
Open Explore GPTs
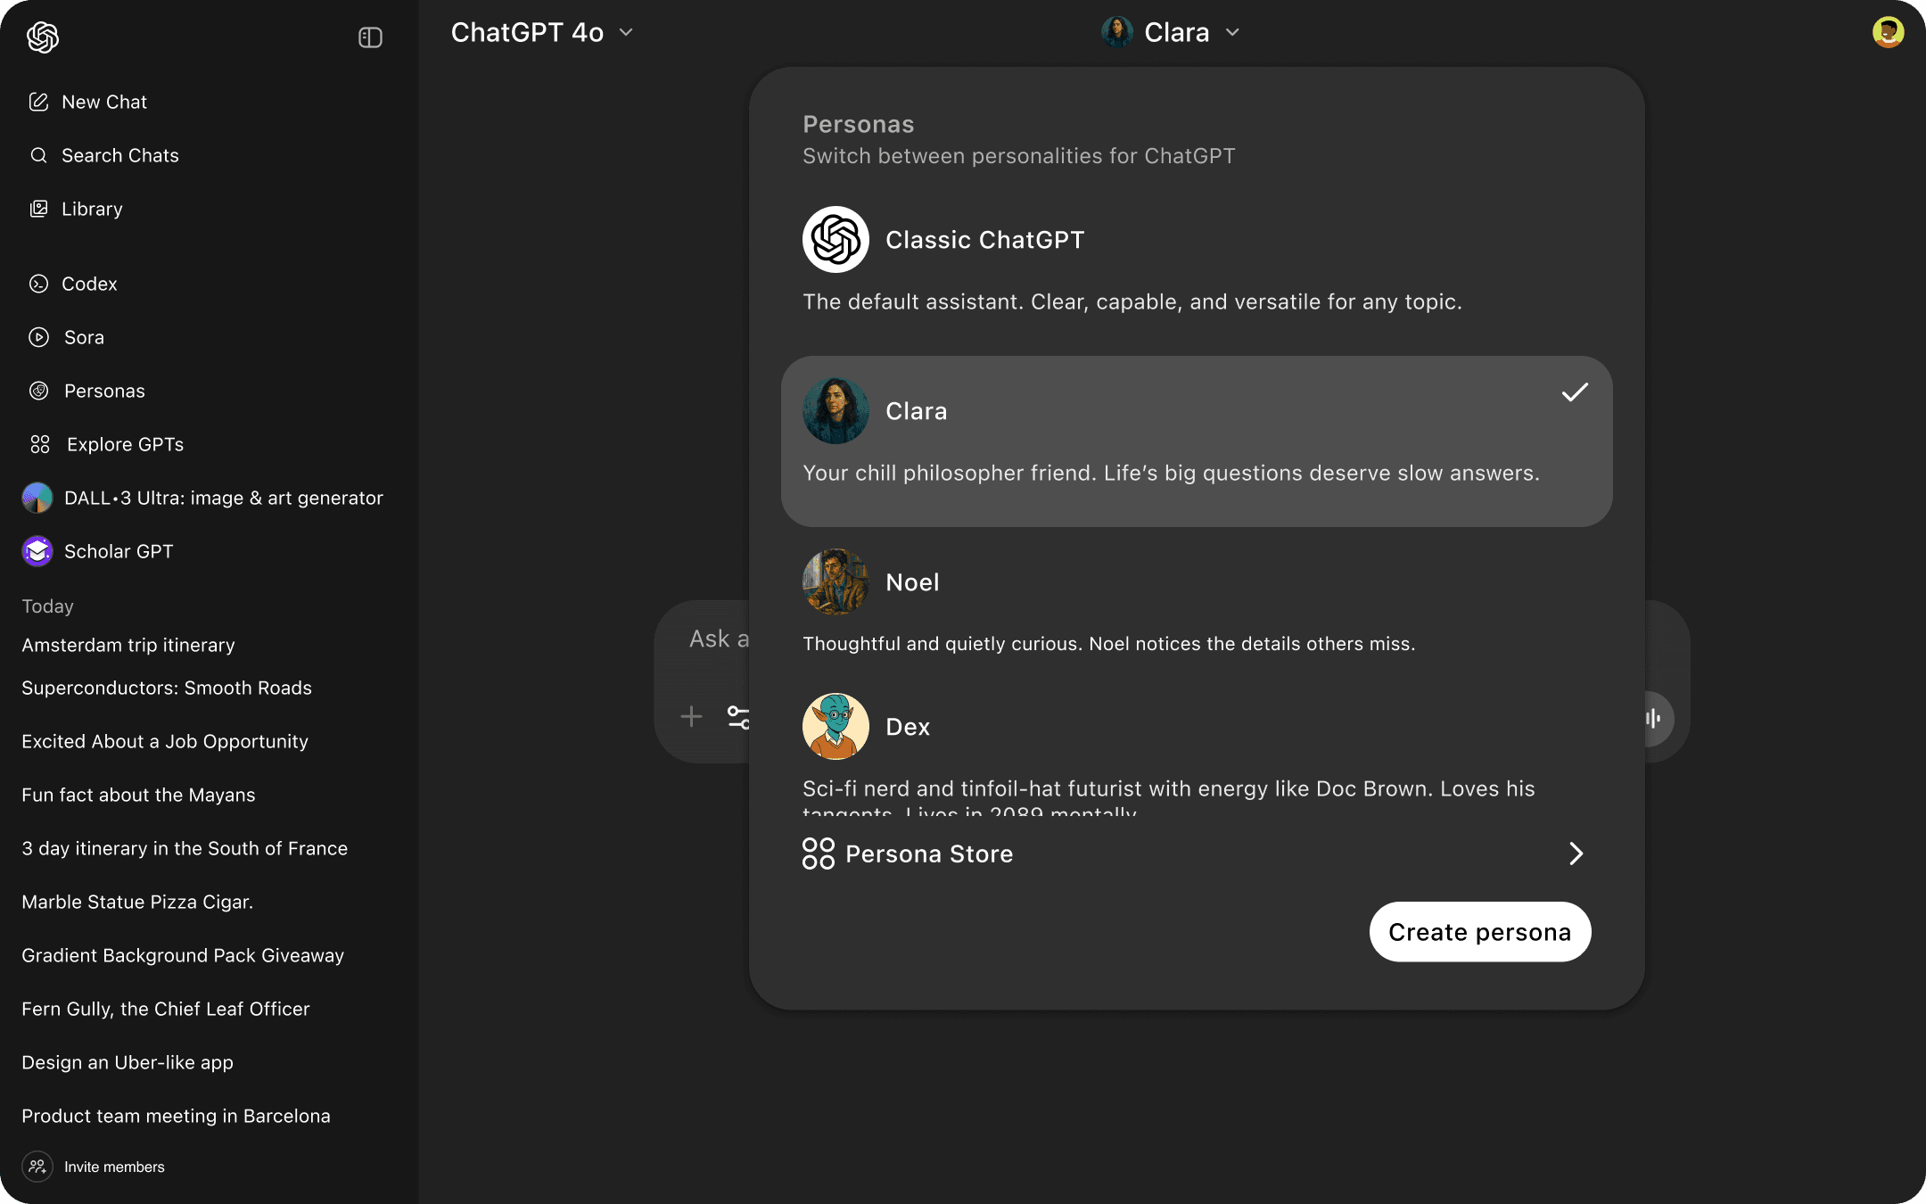click(x=106, y=444)
